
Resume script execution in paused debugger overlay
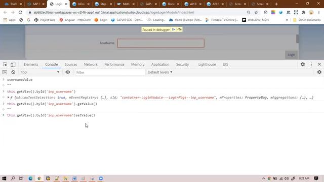[x=174, y=29]
